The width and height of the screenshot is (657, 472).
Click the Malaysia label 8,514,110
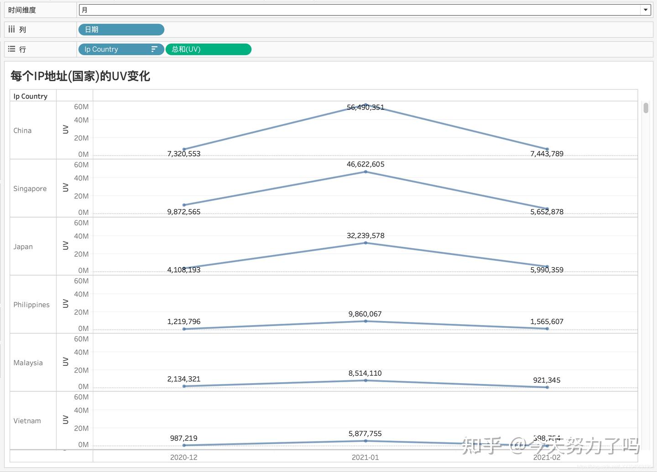point(365,373)
